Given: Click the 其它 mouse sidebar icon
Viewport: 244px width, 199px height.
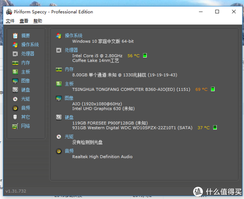Looking at the screenshot, I should [15, 117].
